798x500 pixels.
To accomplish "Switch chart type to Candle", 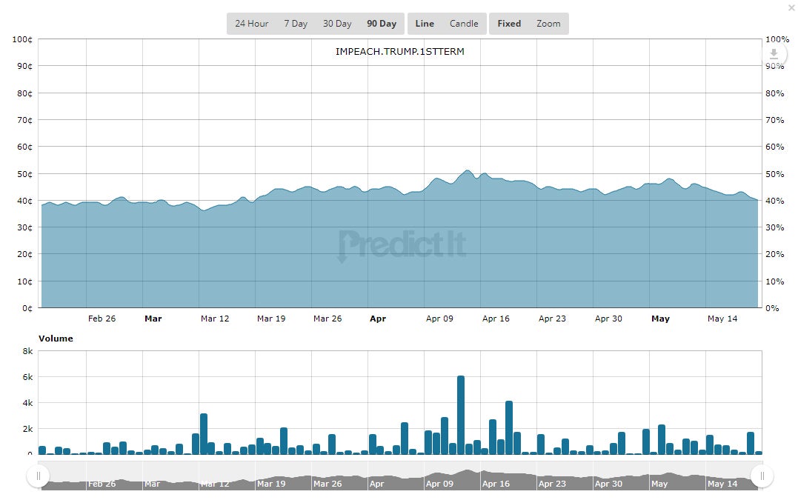I will click(x=464, y=24).
